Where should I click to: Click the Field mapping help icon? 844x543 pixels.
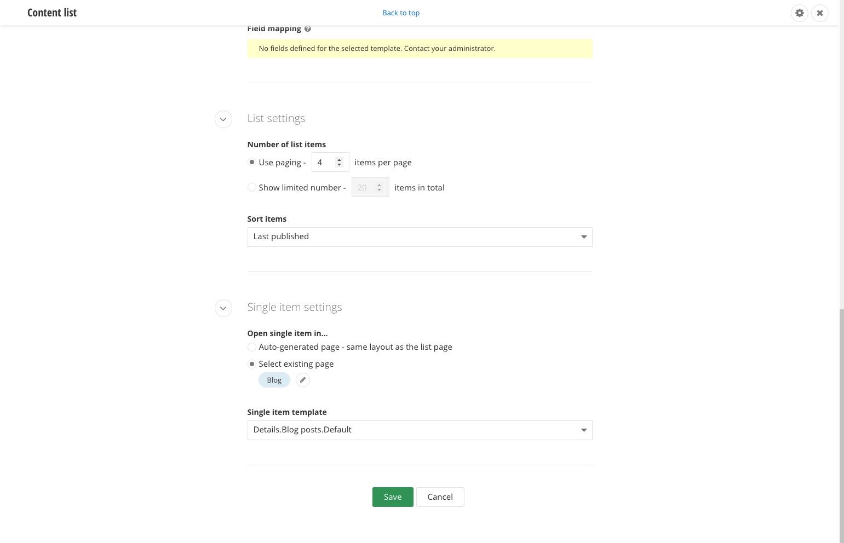[x=308, y=28]
